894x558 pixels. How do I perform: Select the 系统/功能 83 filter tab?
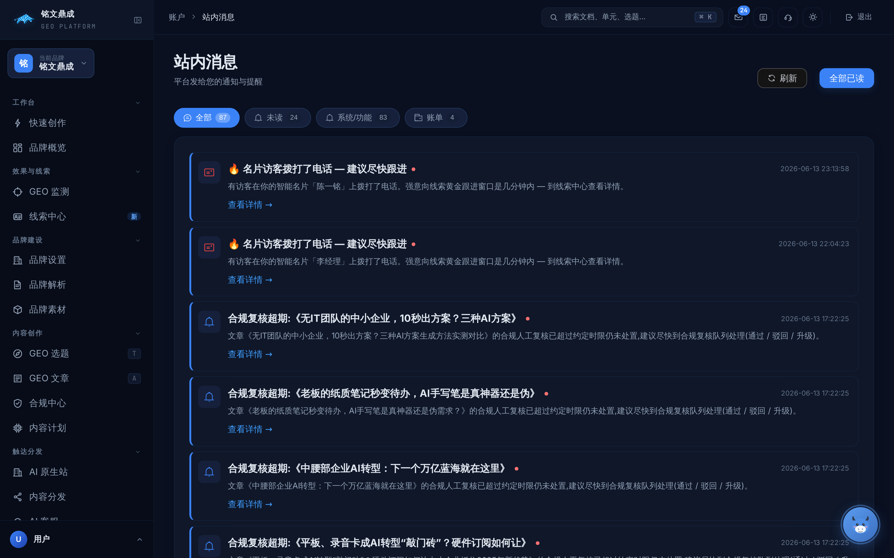click(x=358, y=118)
